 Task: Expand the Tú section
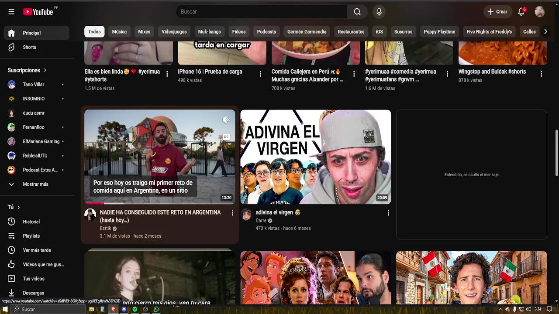point(14,207)
